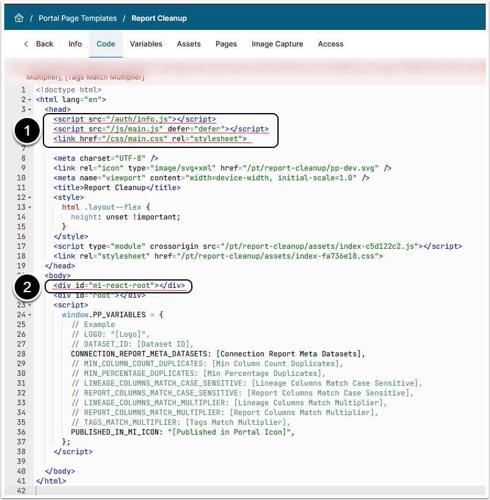Screen dimensions: 490x500
Task: Switch to the Assets tab
Action: 189,44
